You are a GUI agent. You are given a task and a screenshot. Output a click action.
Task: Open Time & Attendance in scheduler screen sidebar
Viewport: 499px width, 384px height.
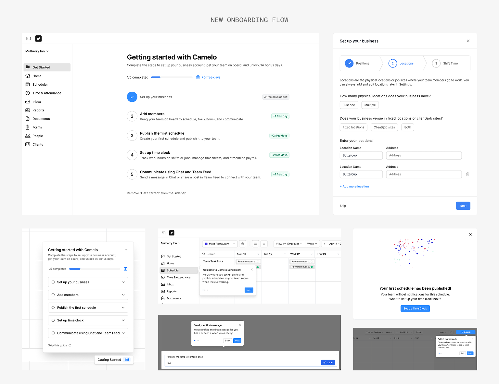pos(178,277)
